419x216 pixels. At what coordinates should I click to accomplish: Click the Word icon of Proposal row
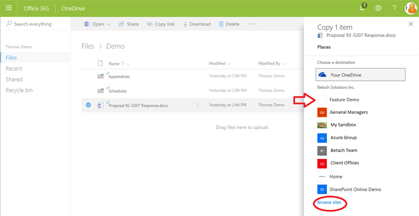click(101, 105)
